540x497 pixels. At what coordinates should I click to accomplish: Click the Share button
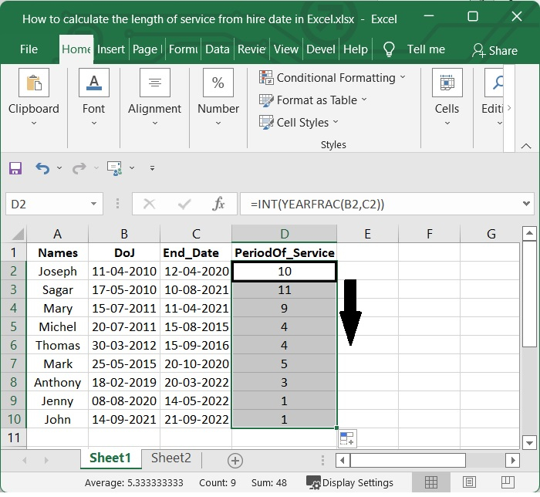coord(494,50)
